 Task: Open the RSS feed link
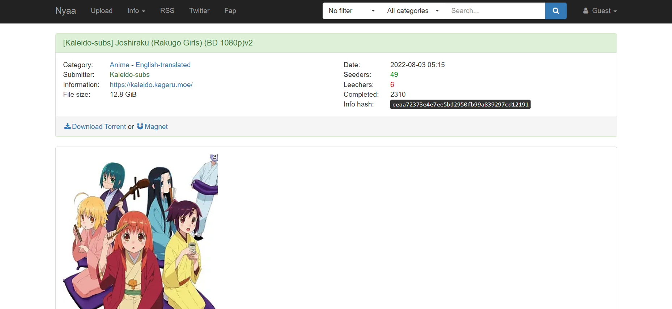pos(167,11)
